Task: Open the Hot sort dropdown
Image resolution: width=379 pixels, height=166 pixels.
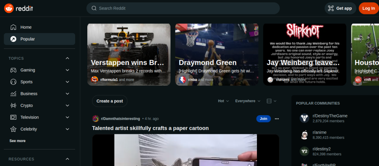Action: coord(223,101)
